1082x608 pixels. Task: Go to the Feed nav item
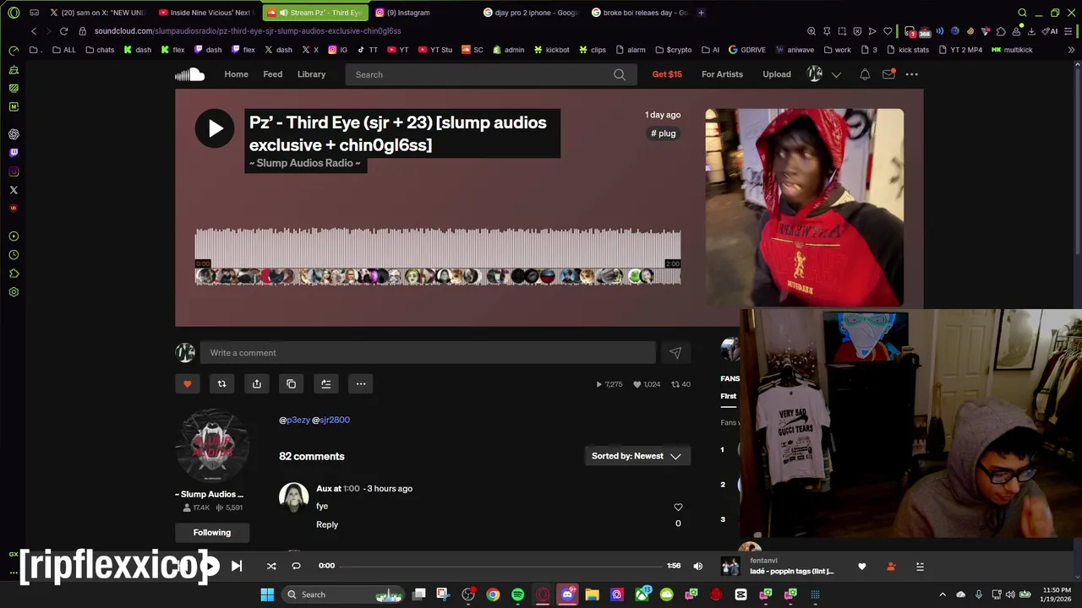click(x=272, y=74)
